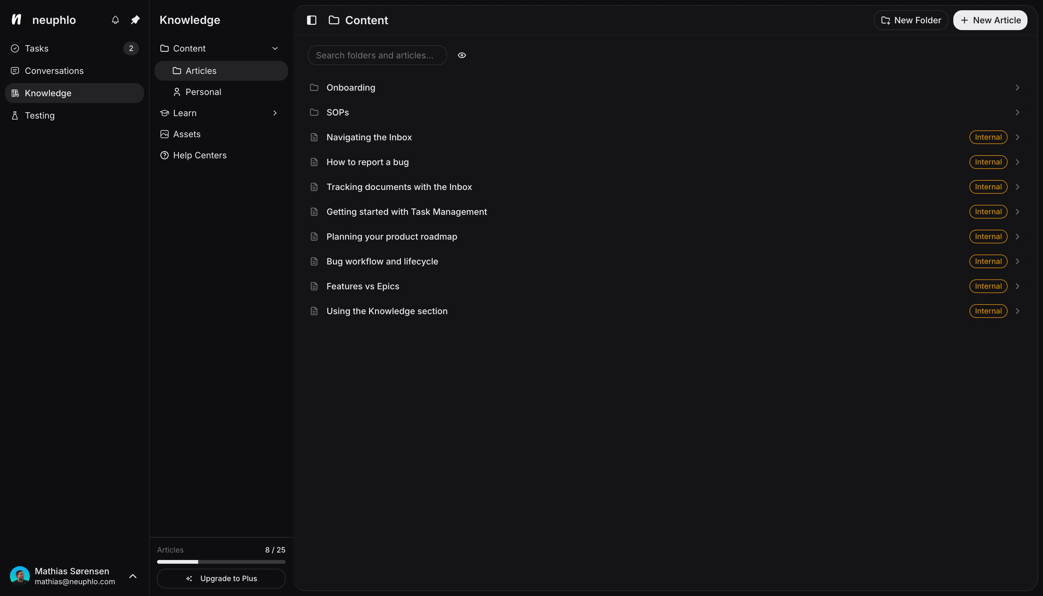Image resolution: width=1043 pixels, height=596 pixels.
Task: Open the Assets section
Action: (187, 134)
